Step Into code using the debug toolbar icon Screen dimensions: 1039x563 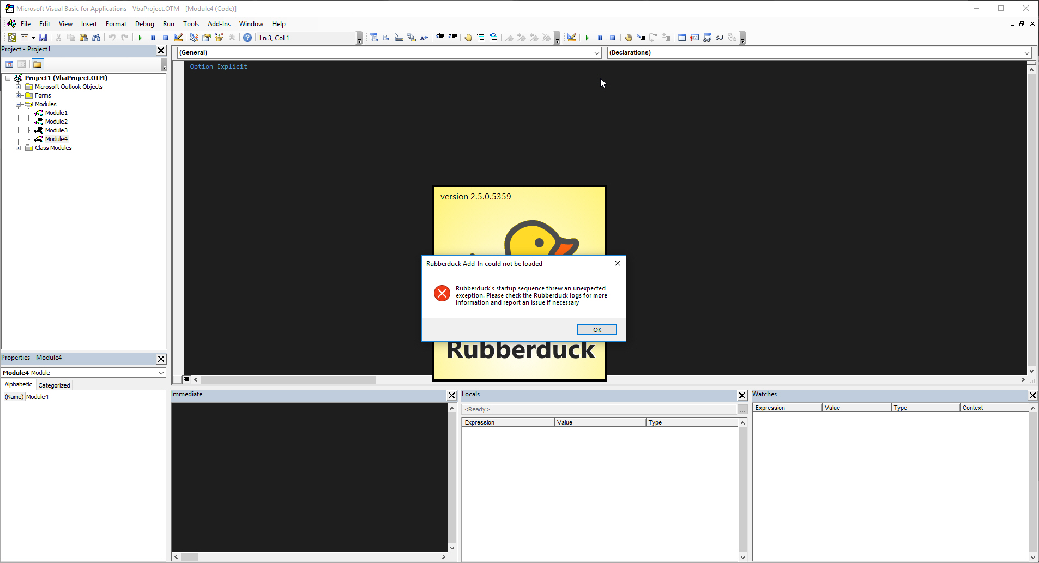(641, 38)
